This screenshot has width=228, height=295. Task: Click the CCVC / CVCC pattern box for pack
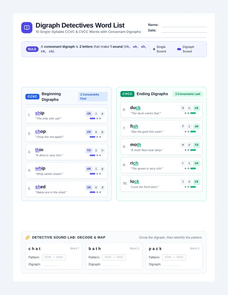point(174,257)
